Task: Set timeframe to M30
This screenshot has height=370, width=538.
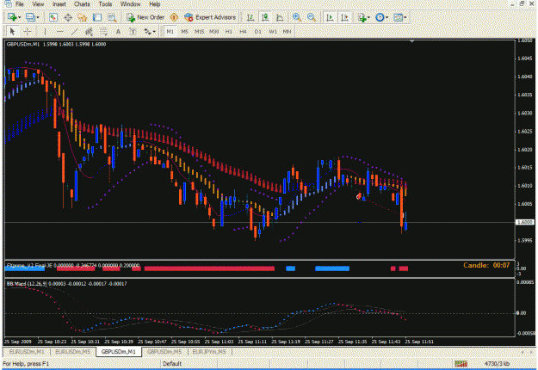Action: [x=213, y=32]
